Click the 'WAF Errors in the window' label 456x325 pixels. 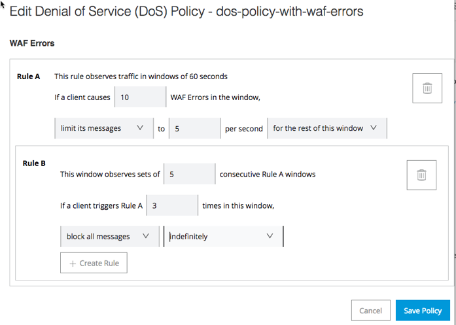coord(215,97)
